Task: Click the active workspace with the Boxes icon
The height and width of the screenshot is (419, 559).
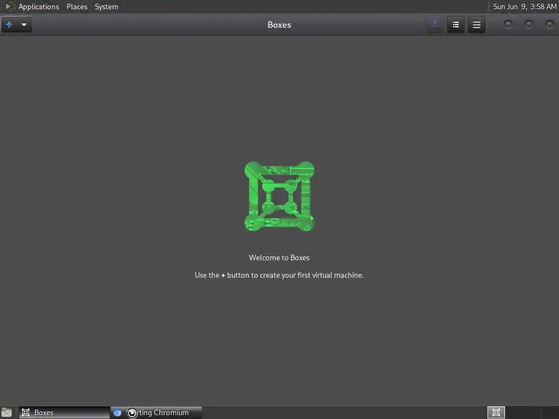Action: 496,412
